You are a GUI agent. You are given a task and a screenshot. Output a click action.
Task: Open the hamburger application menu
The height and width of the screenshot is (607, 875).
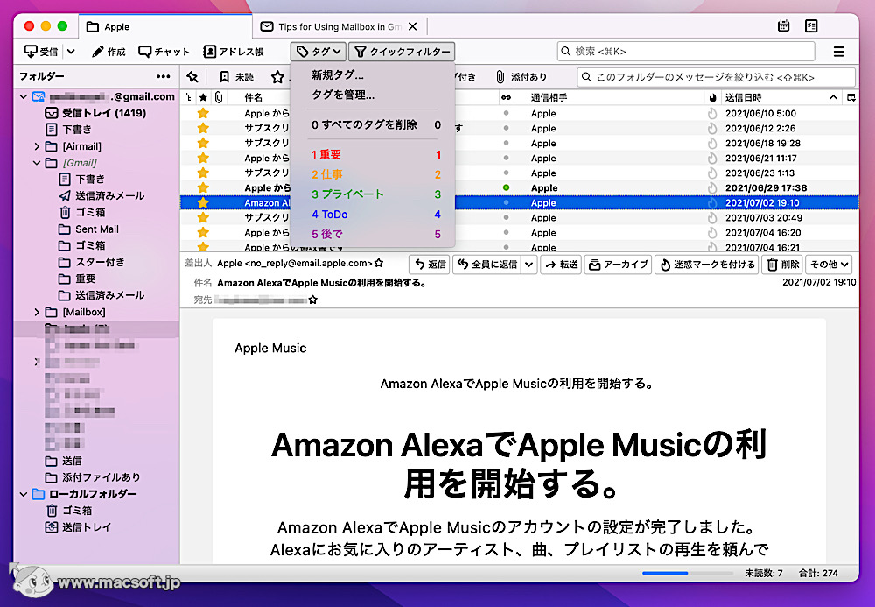tap(838, 52)
